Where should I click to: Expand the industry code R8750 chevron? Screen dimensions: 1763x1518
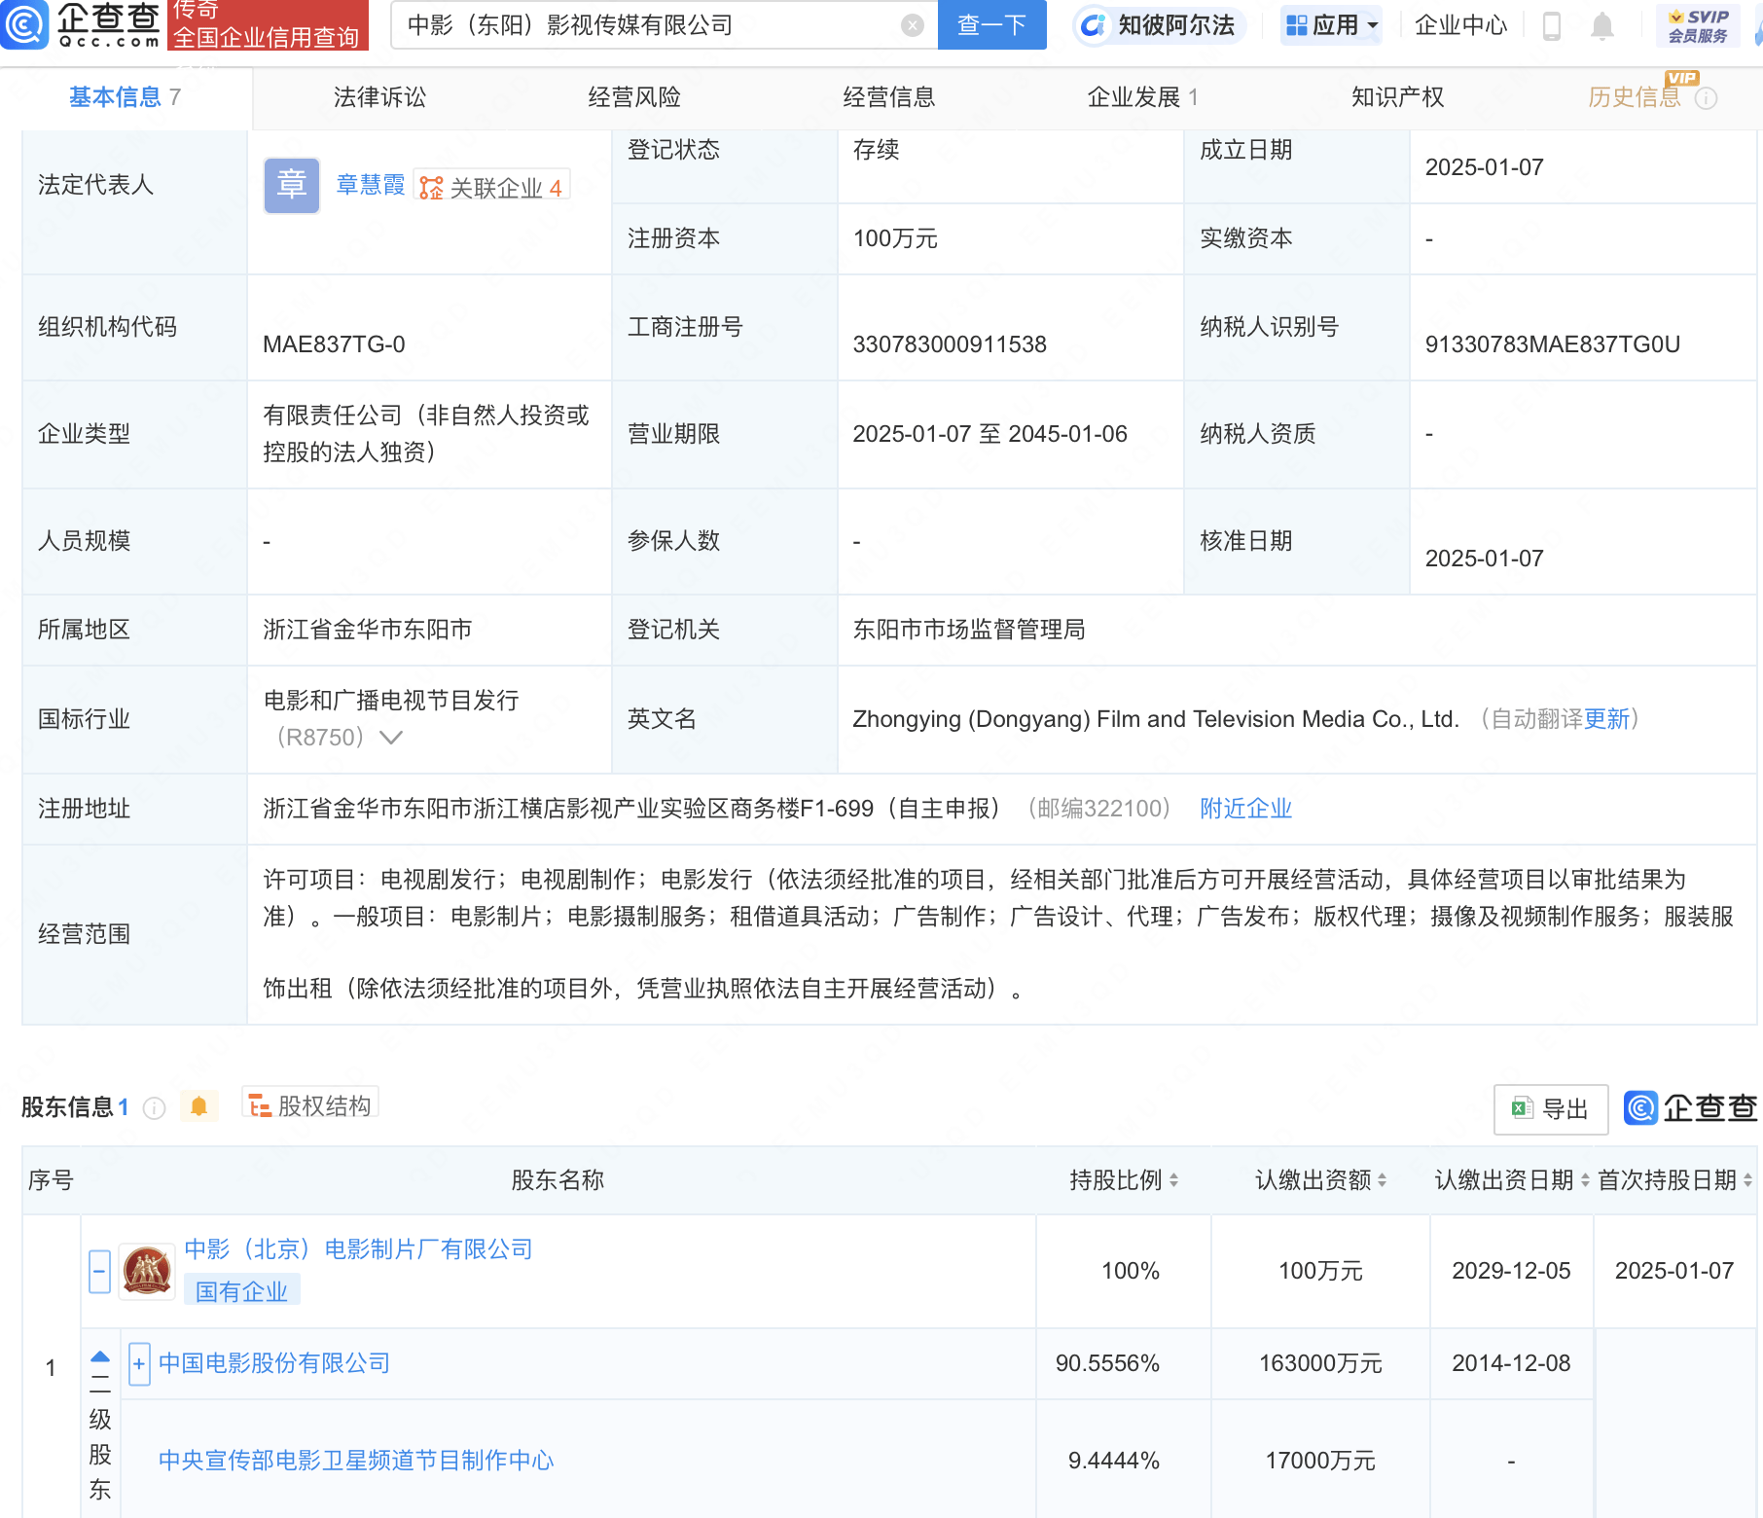click(390, 738)
